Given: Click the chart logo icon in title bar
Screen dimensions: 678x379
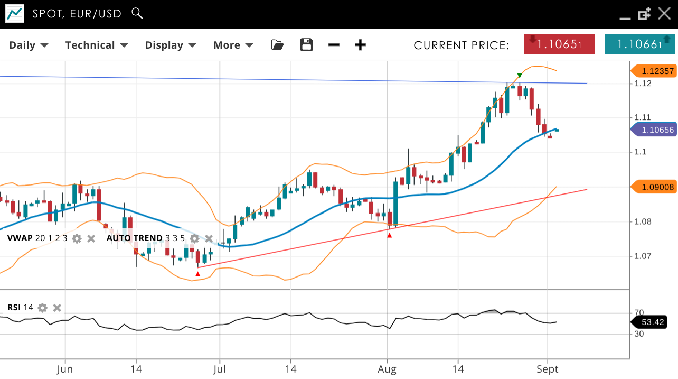Looking at the screenshot, I should coord(15,14).
